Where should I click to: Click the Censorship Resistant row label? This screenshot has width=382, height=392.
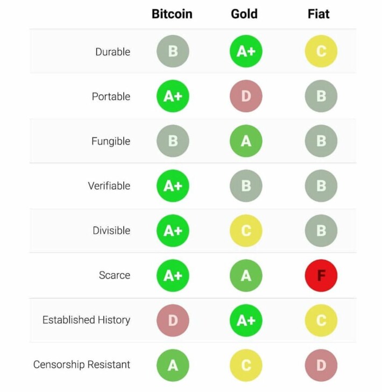[82, 365]
